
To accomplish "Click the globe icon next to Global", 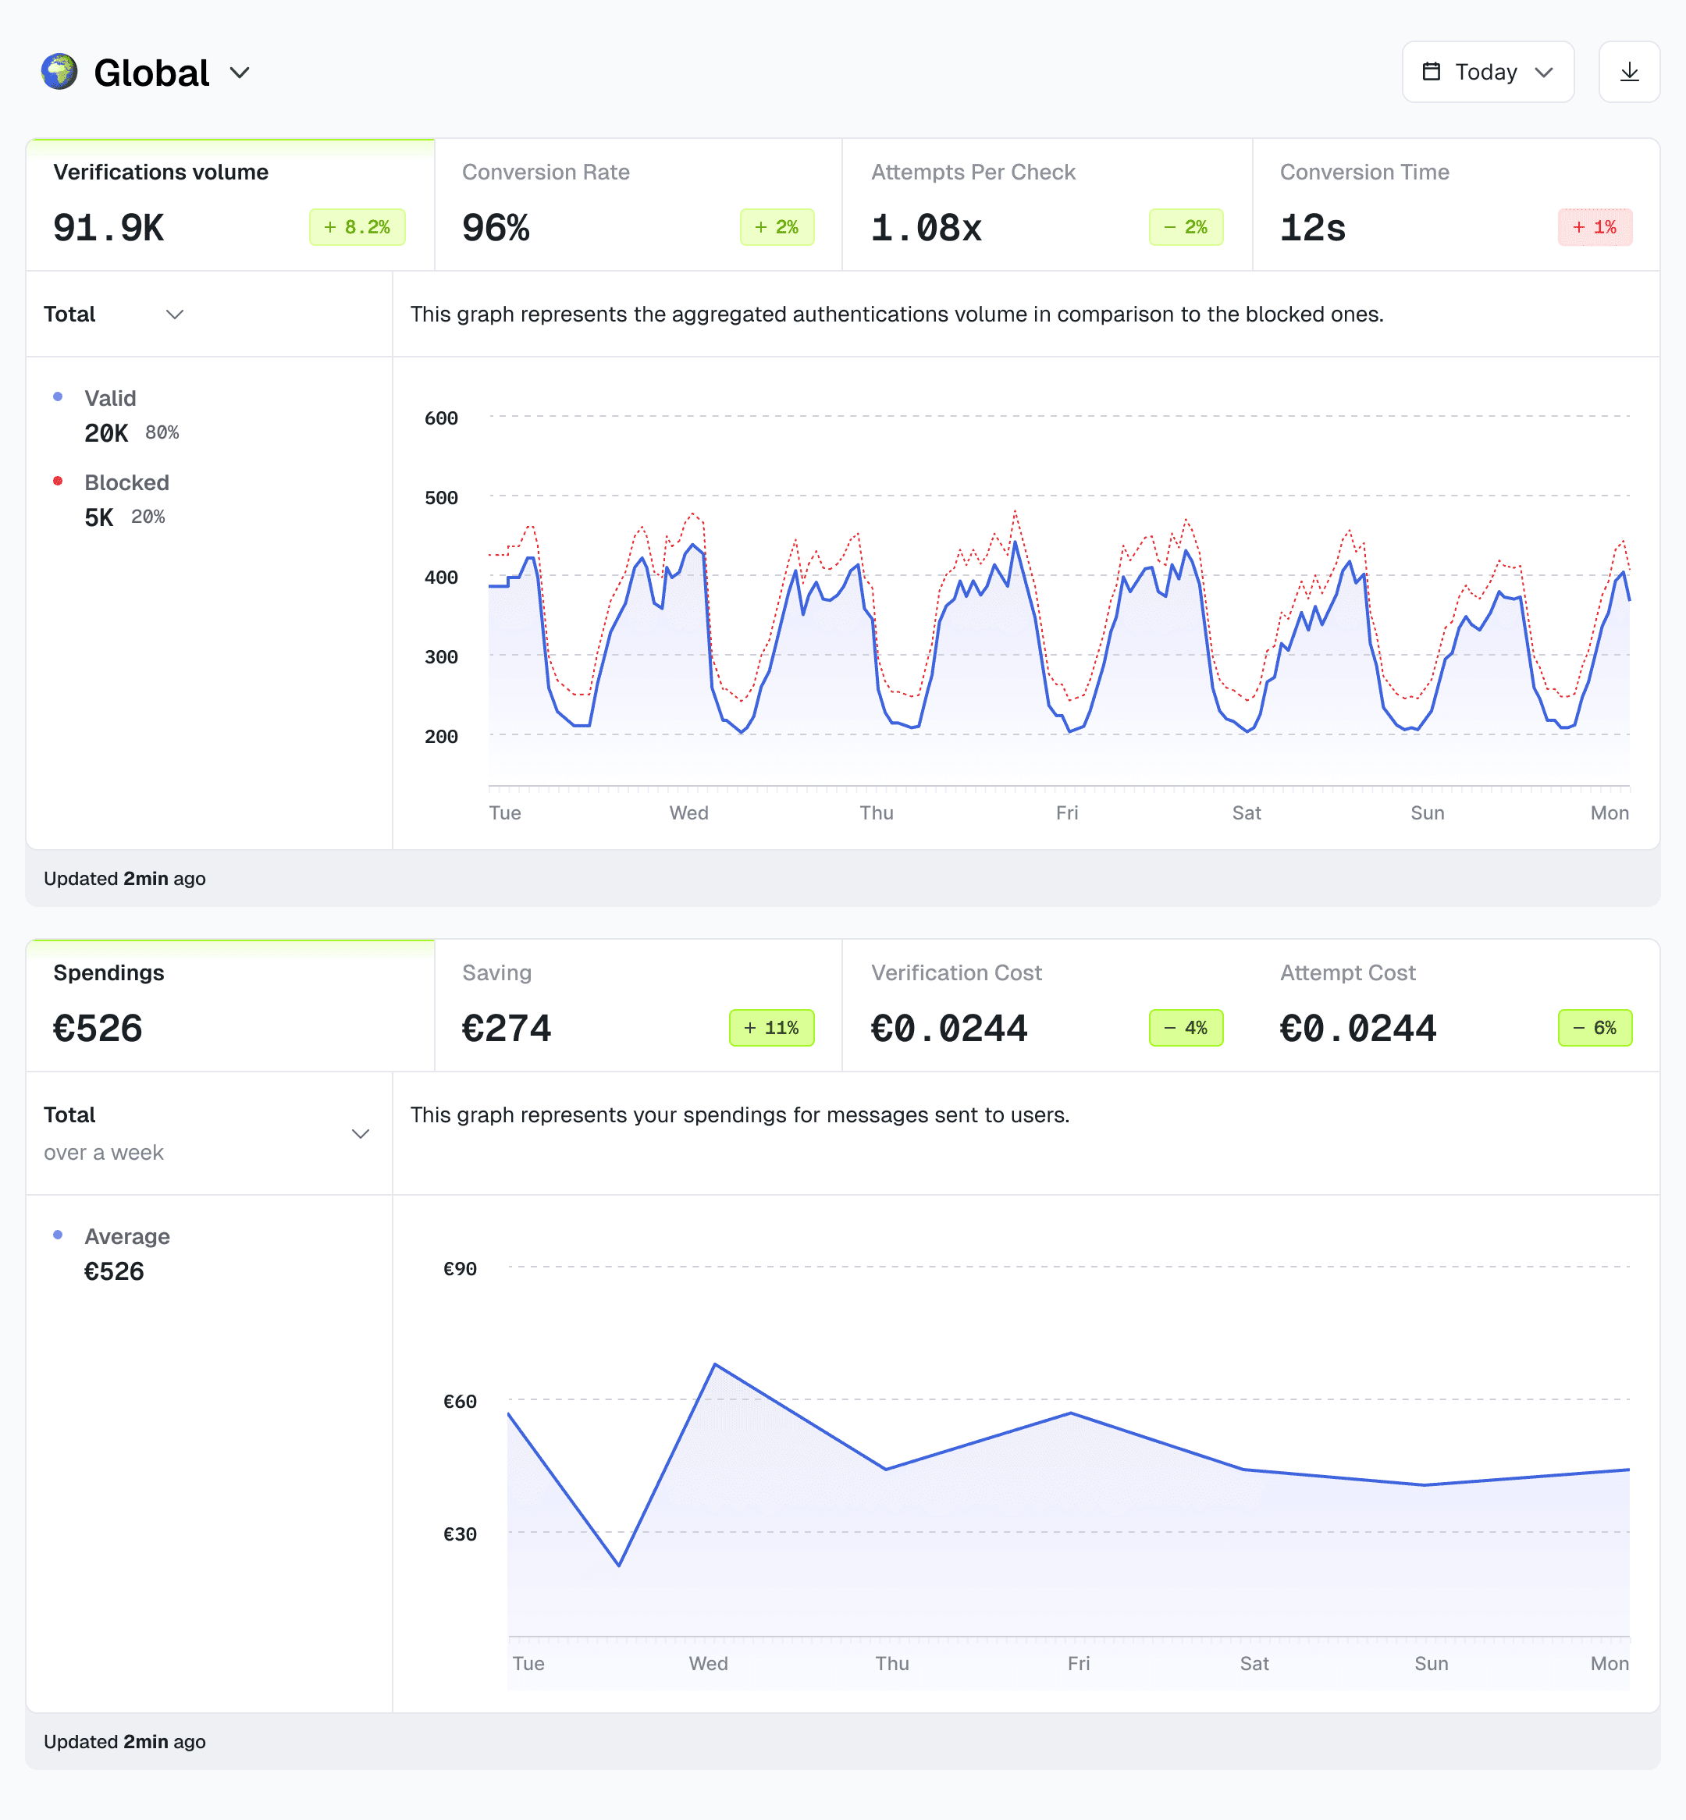I will [x=59, y=72].
